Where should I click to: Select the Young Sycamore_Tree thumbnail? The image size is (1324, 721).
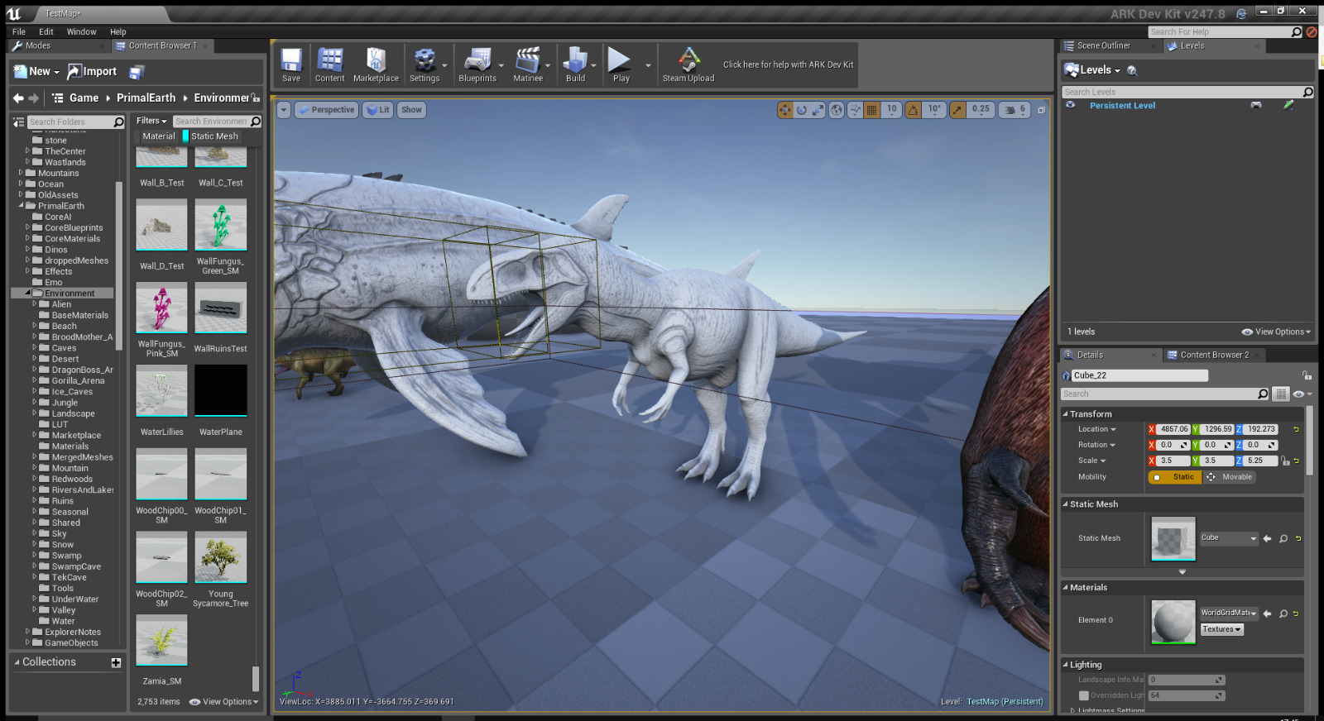[x=220, y=557]
